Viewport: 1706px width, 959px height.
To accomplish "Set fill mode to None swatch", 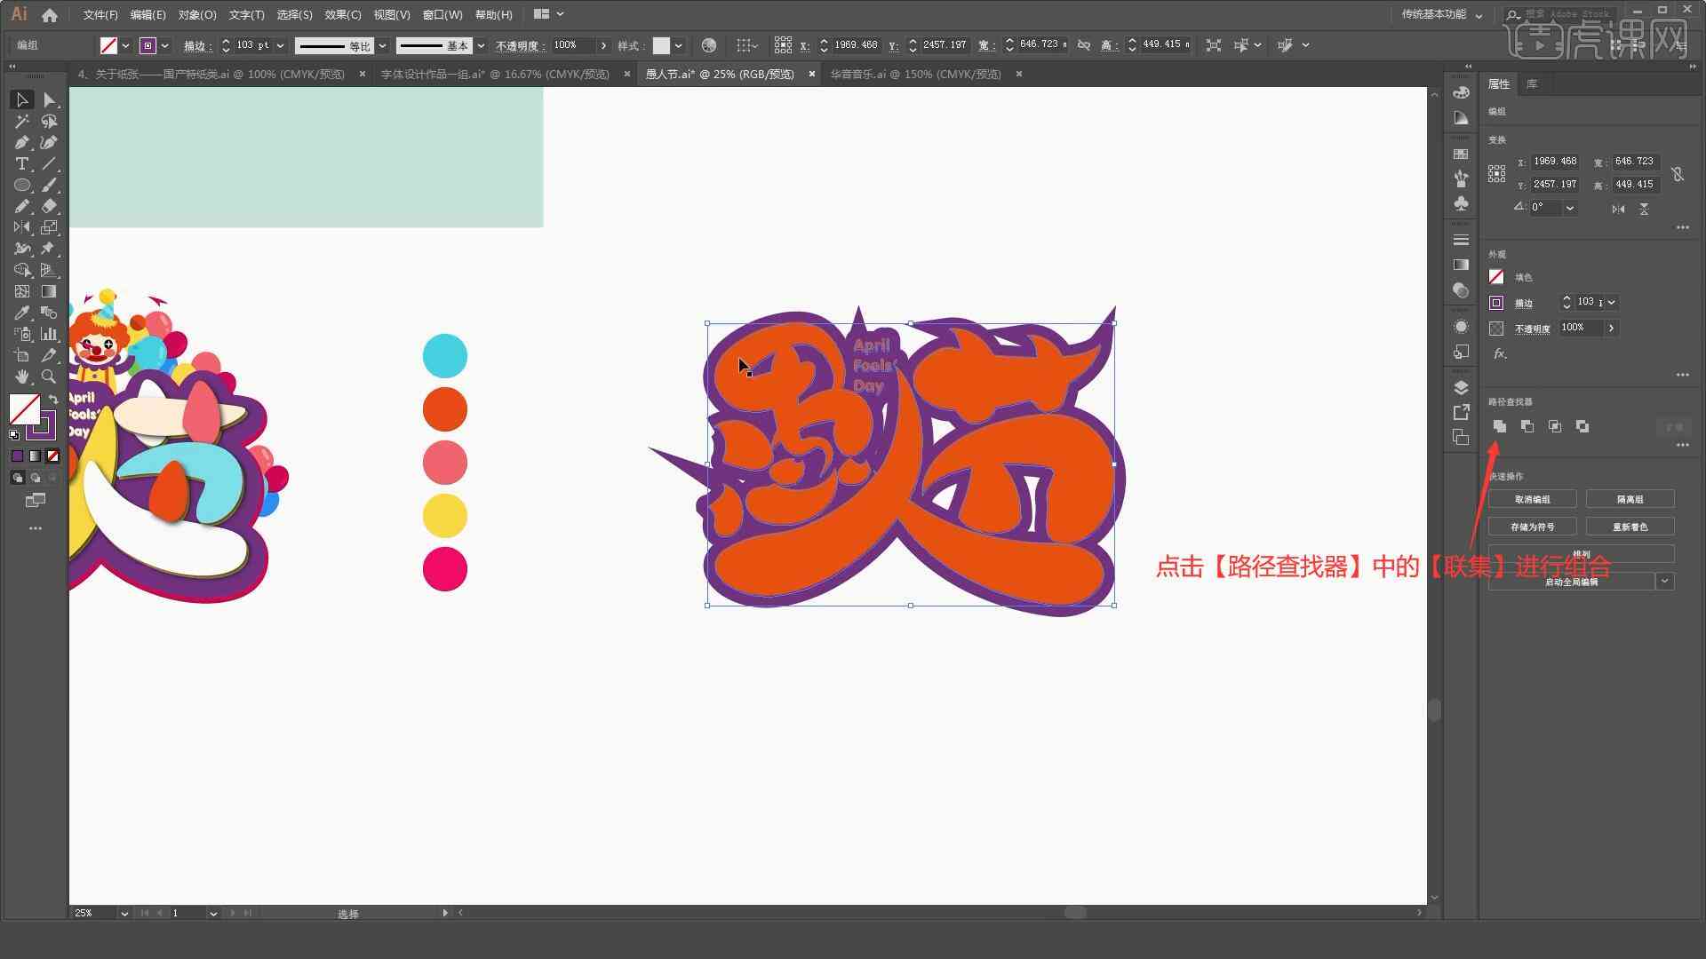I will coord(52,456).
